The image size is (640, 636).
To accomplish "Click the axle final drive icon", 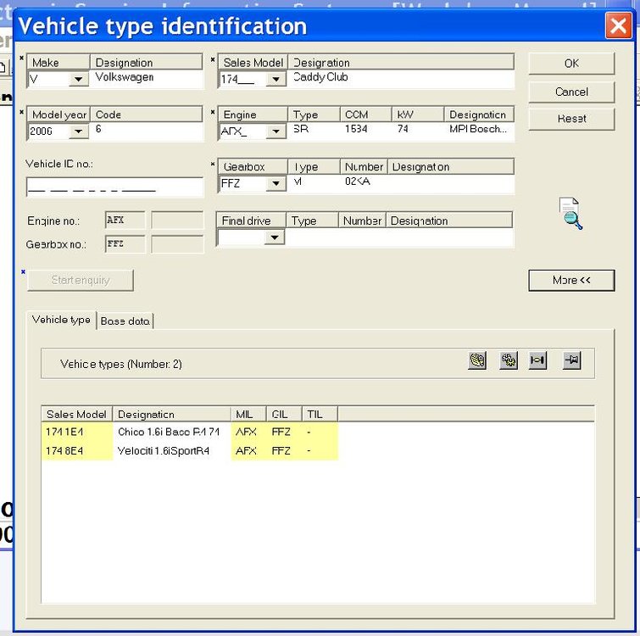I will click(x=537, y=360).
